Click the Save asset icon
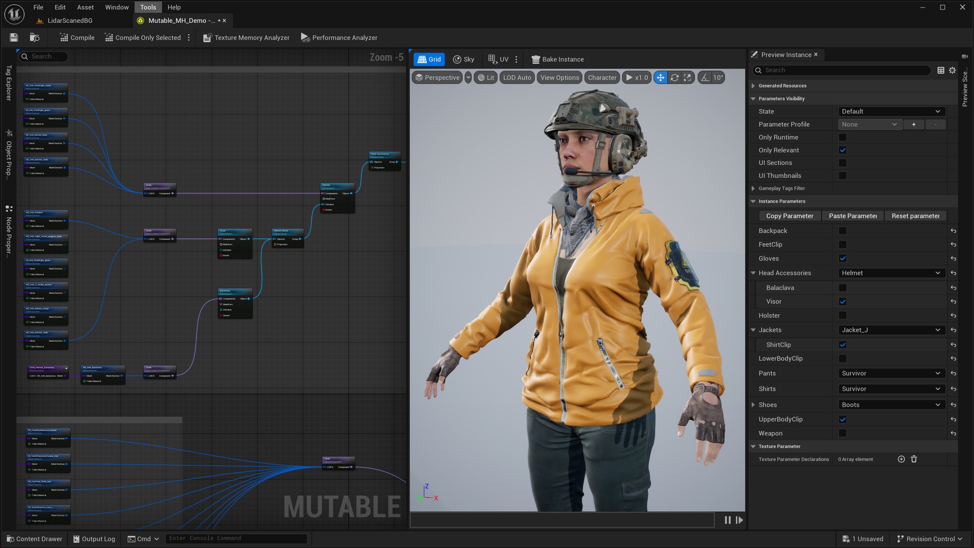Viewport: 974px width, 548px height. point(13,37)
